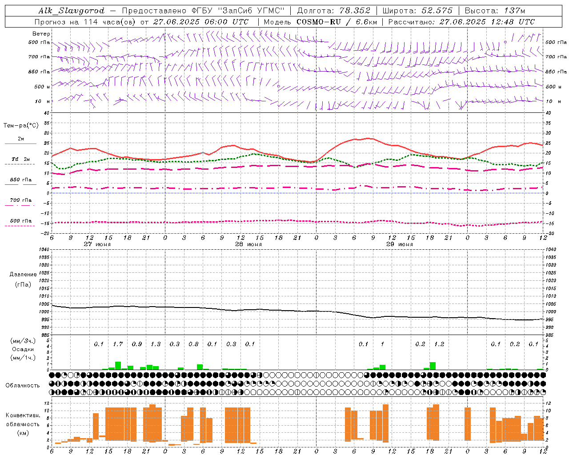The height and width of the screenshot is (455, 569).
Task: Click the 'Ветер' wind panel label
Action: [41, 34]
